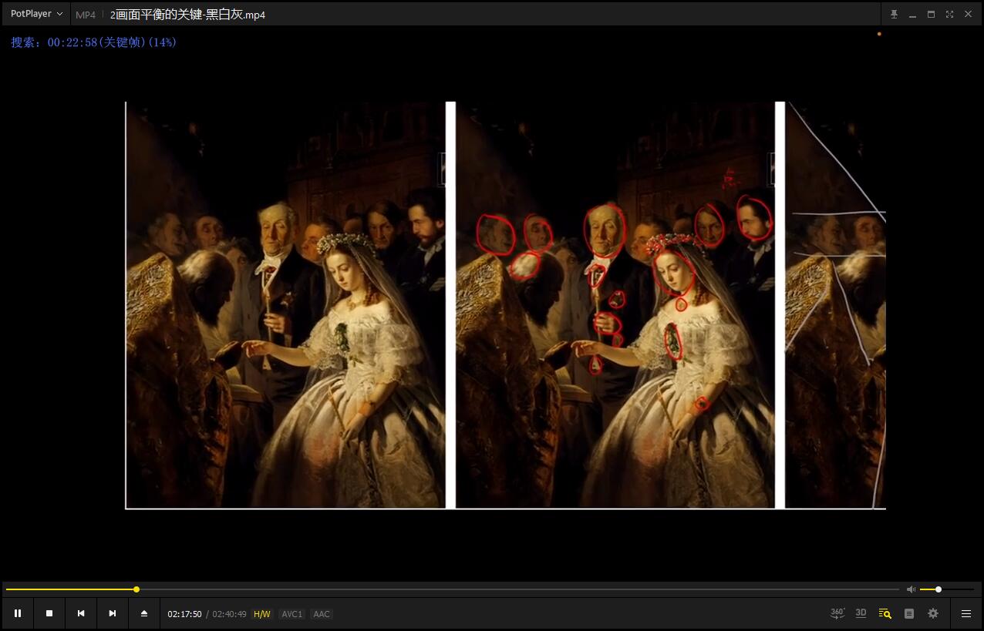Toggle 360° video mode
This screenshot has width=984, height=631.
click(x=837, y=613)
